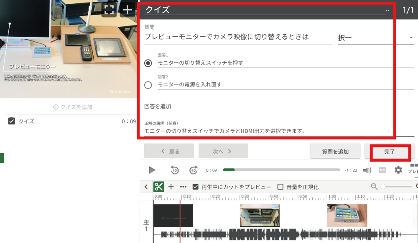
Task: Click the 質問を追加 button
Action: pos(335,151)
